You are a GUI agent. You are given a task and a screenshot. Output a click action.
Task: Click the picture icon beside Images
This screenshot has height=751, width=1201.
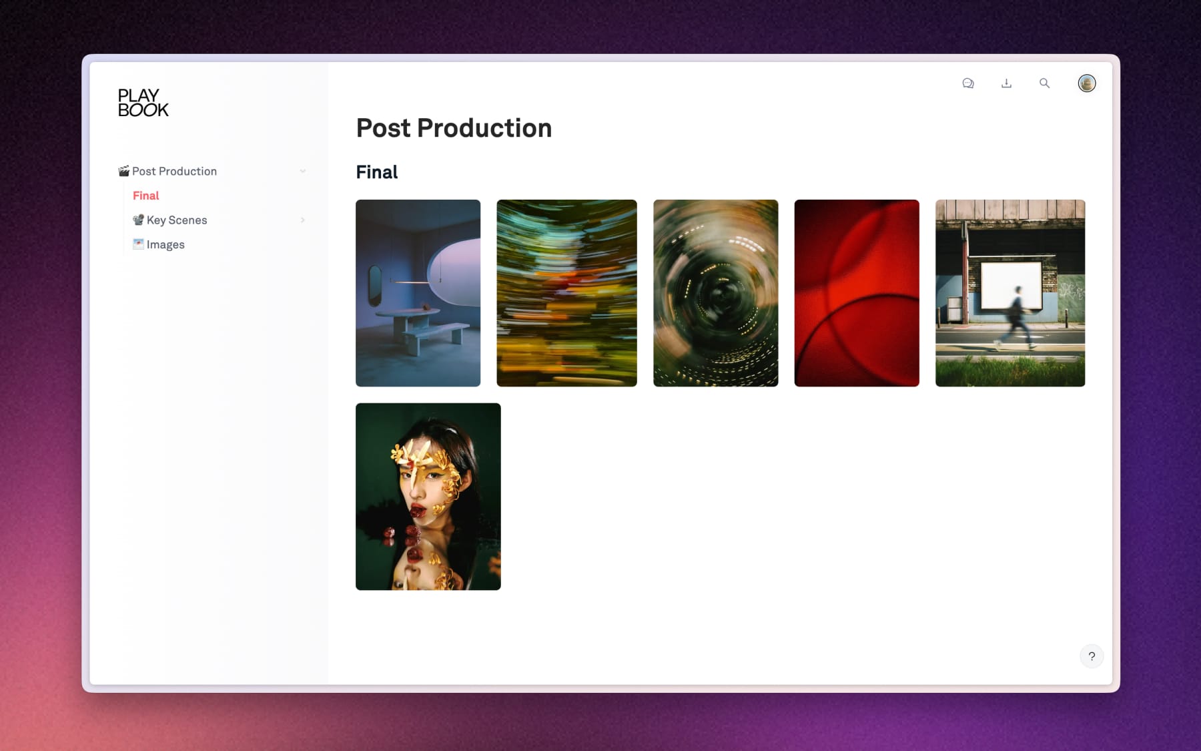[x=138, y=244]
